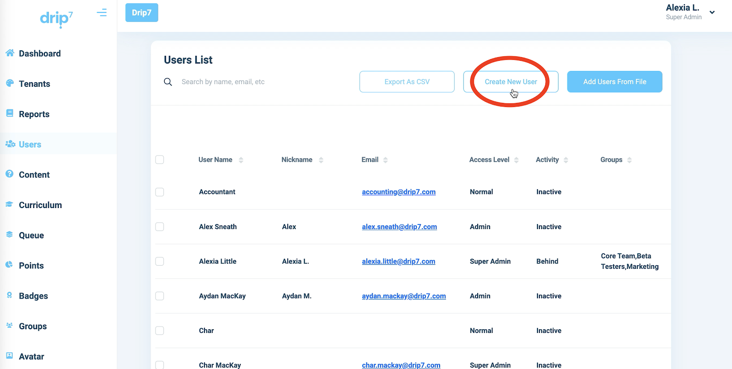Select the Alex Sneath row checkbox

pos(160,227)
